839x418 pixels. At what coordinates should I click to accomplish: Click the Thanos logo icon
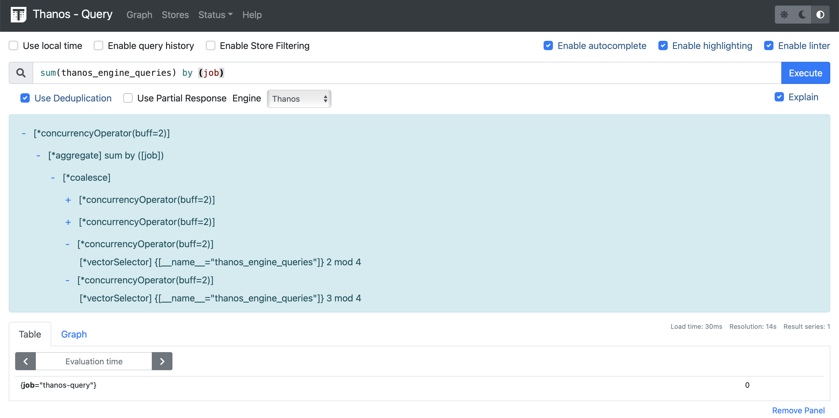click(x=19, y=15)
